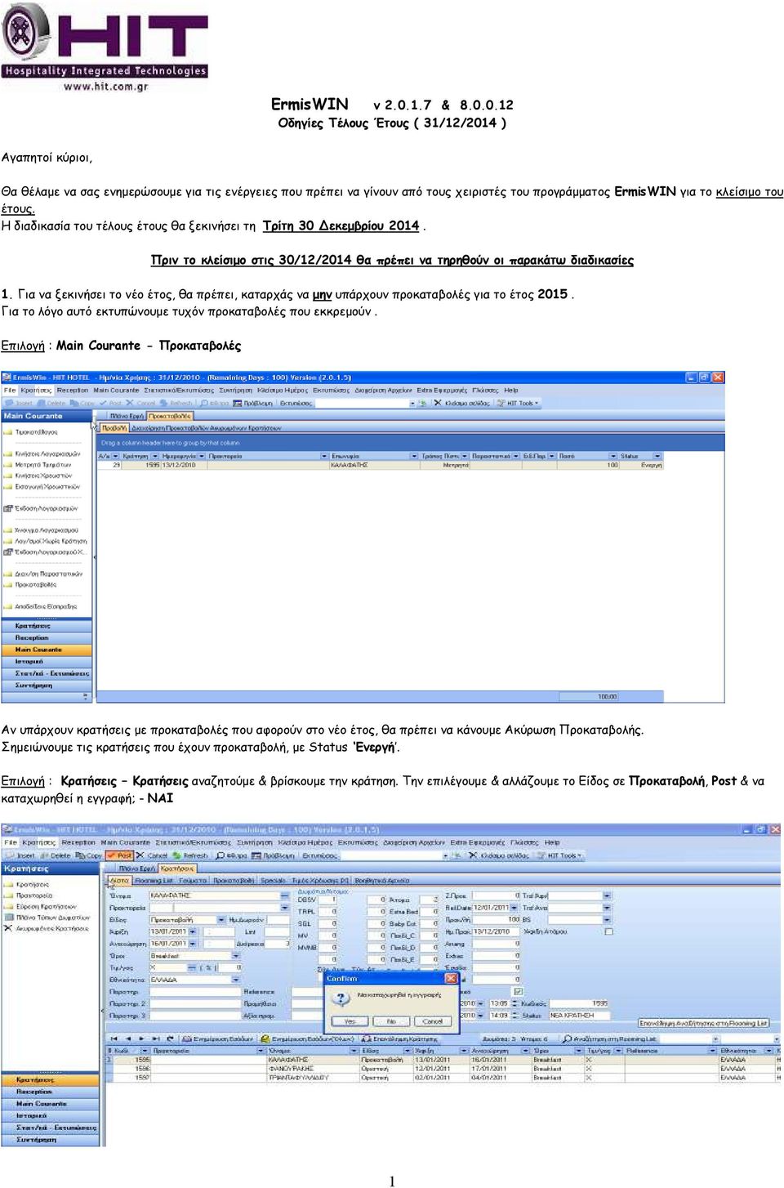Click Refresh icon in second ErmisWin toolbar
Screen dimensions: 784x1188
pyautogui.click(x=189, y=855)
